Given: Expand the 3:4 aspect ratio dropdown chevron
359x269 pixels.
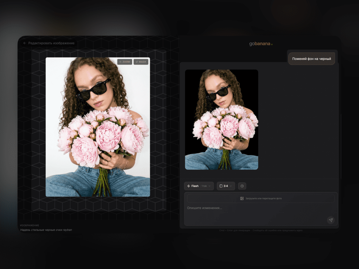Looking at the screenshot, I should 231,186.
